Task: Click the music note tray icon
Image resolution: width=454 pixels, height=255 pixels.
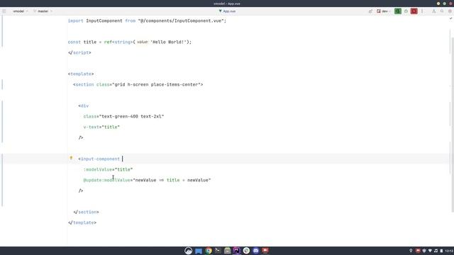Action: 436,251
